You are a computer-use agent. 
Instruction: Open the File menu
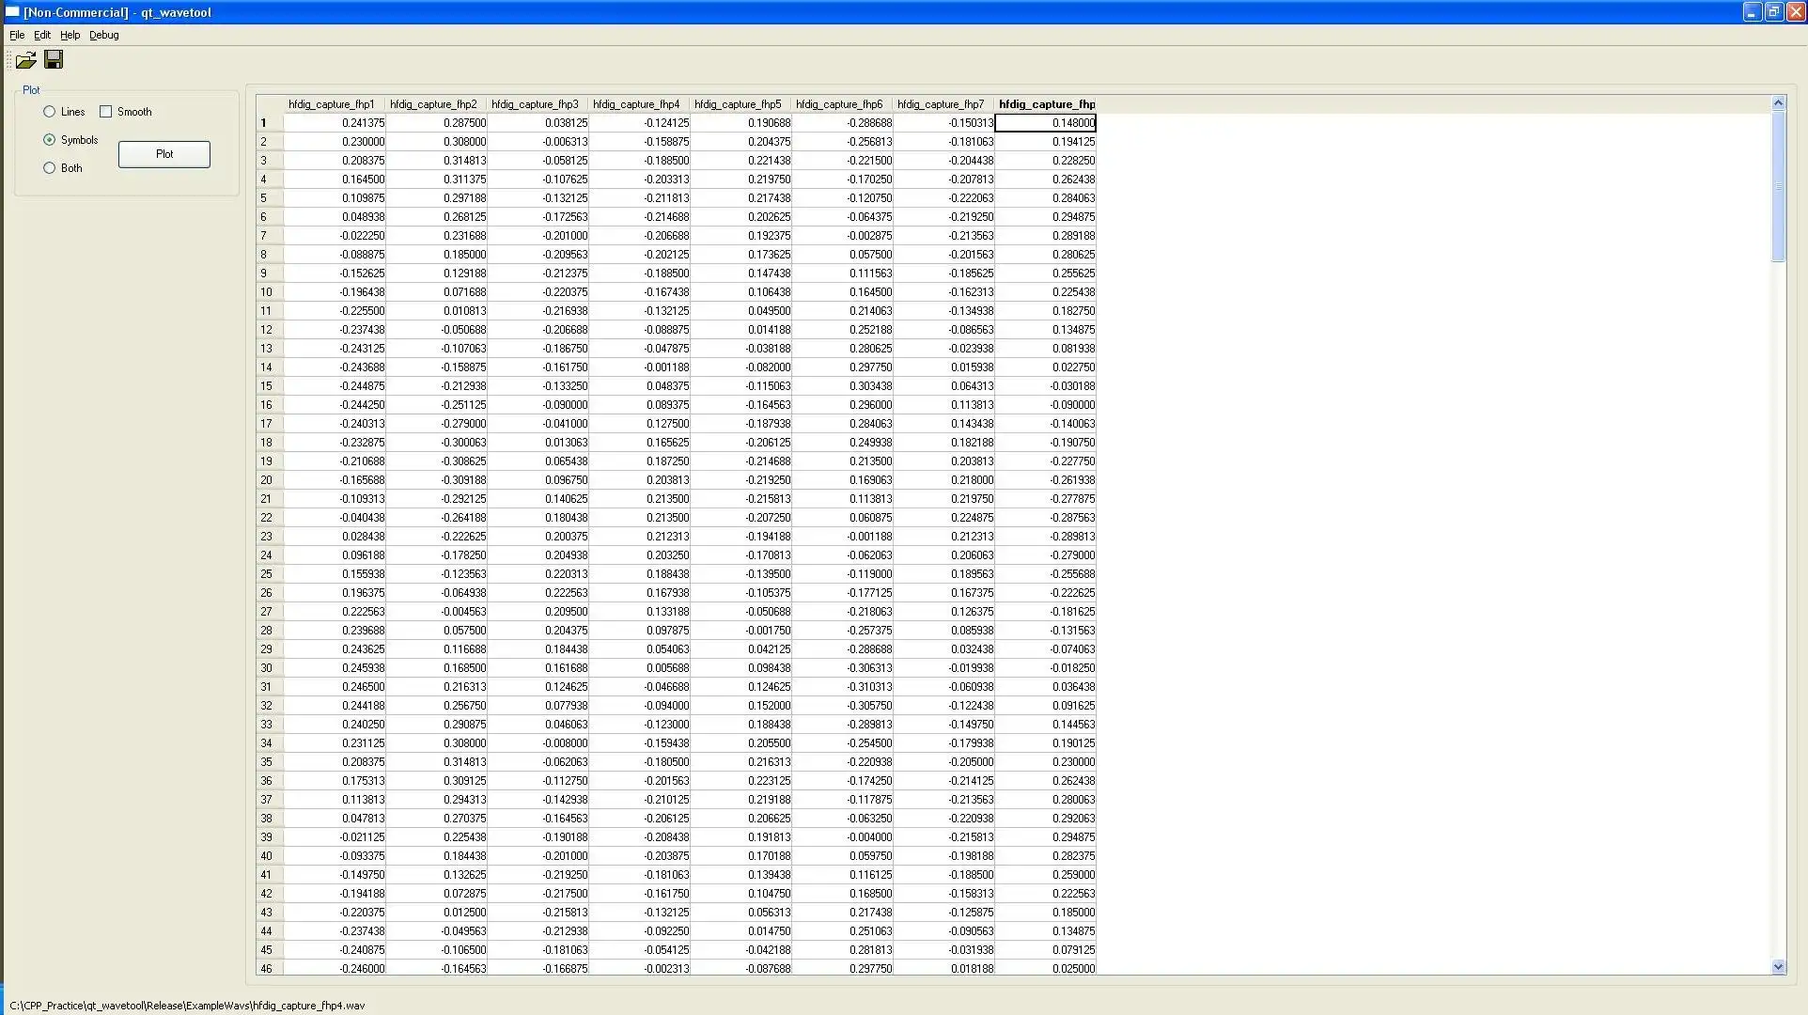point(17,35)
